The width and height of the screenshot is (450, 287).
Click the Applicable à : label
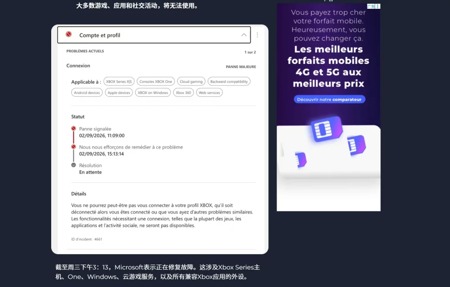pos(86,82)
